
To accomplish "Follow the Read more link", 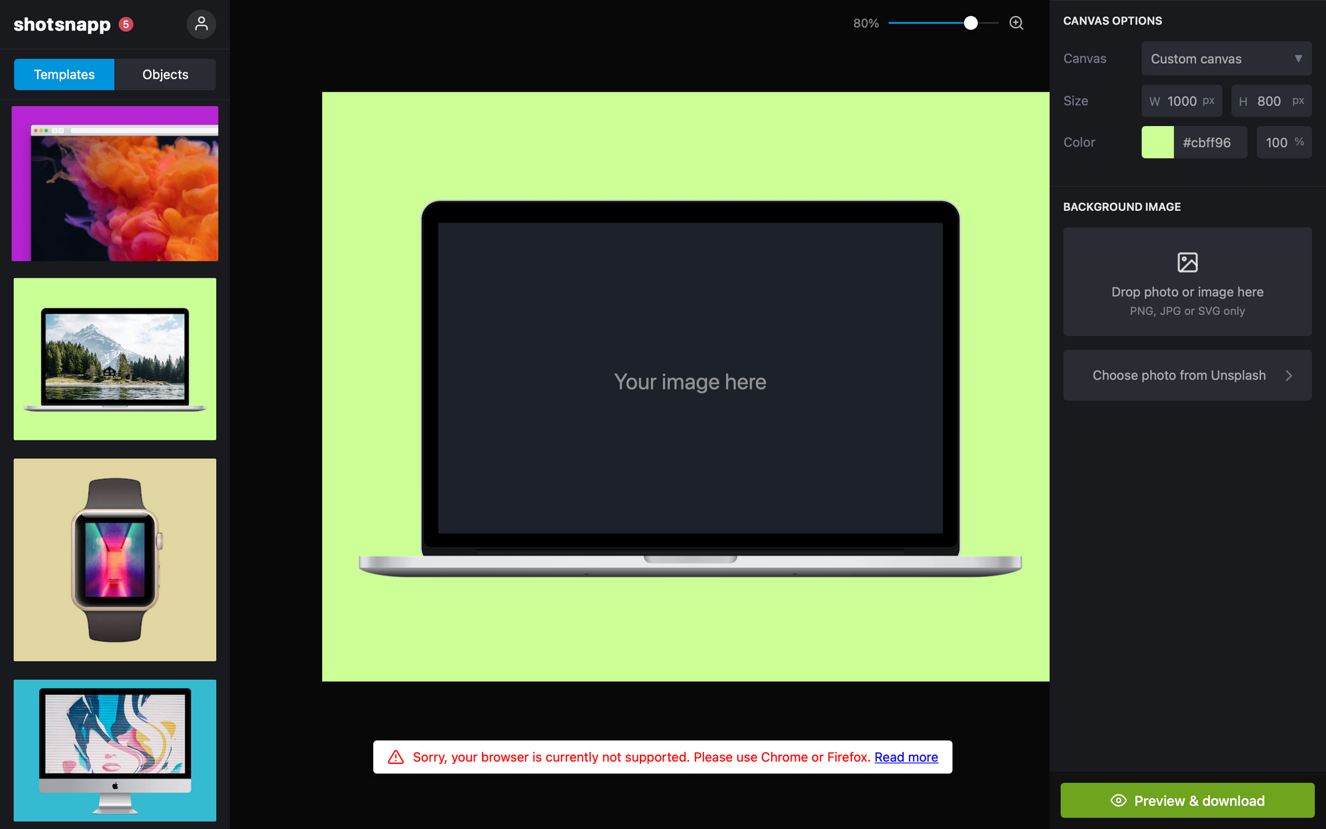I will tap(906, 757).
